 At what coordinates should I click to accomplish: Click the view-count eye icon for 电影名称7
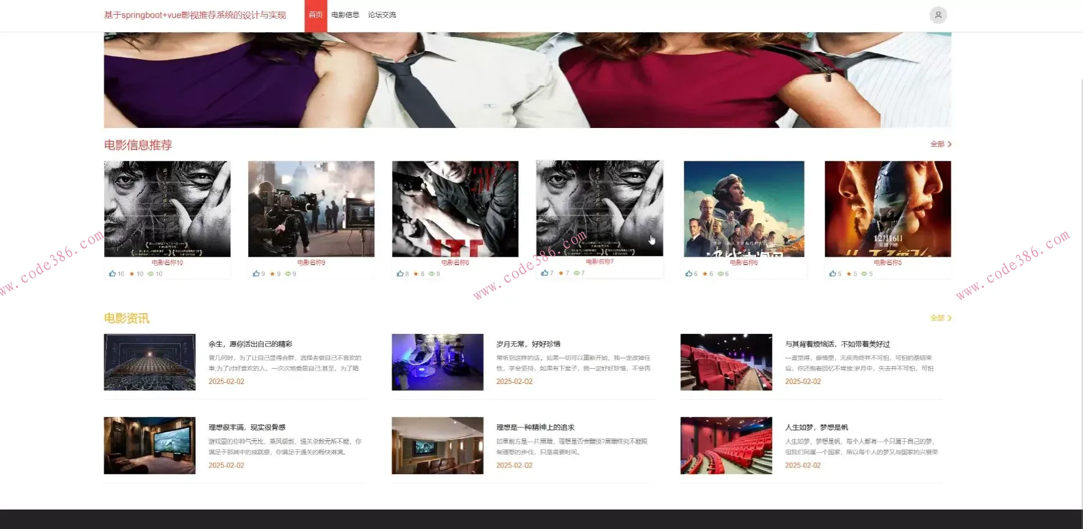coord(576,272)
